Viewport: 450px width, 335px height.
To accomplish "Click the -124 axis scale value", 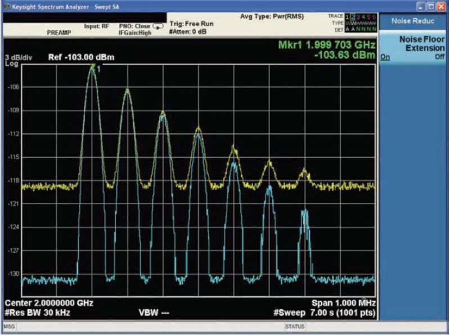I will [13, 227].
